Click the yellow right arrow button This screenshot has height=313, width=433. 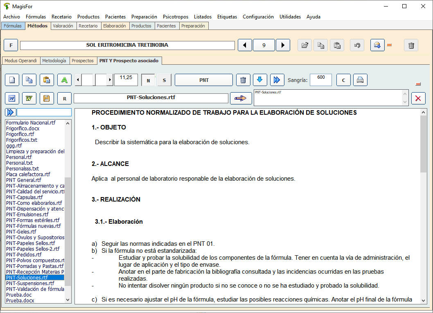[x=241, y=98]
